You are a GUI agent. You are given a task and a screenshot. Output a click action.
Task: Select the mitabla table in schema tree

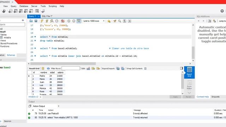pyautogui.click(x=7, y=38)
